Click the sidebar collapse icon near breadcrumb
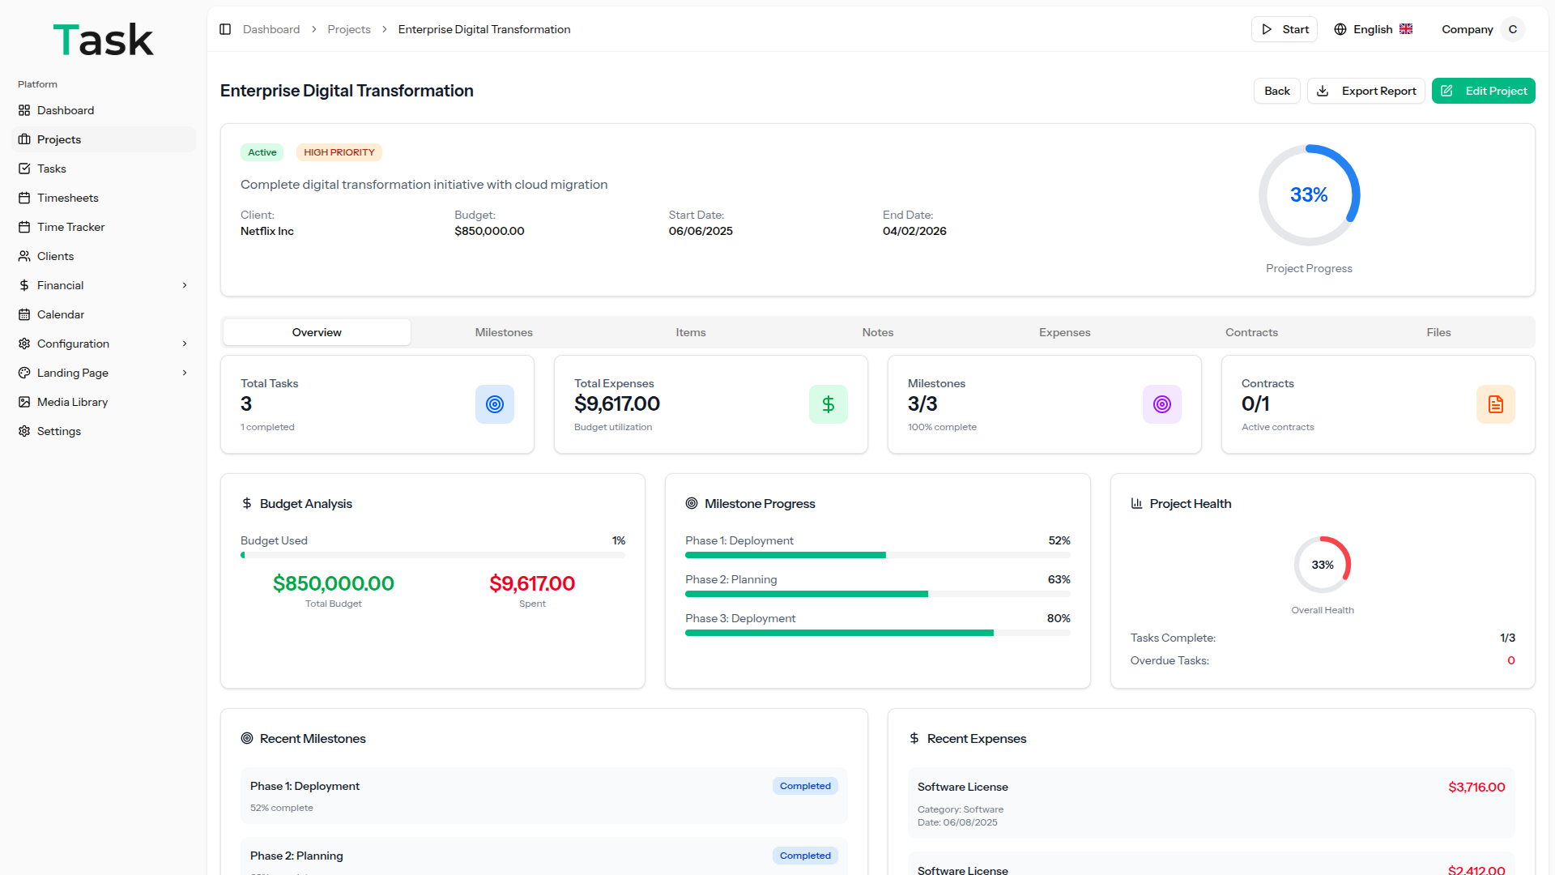 point(225,28)
